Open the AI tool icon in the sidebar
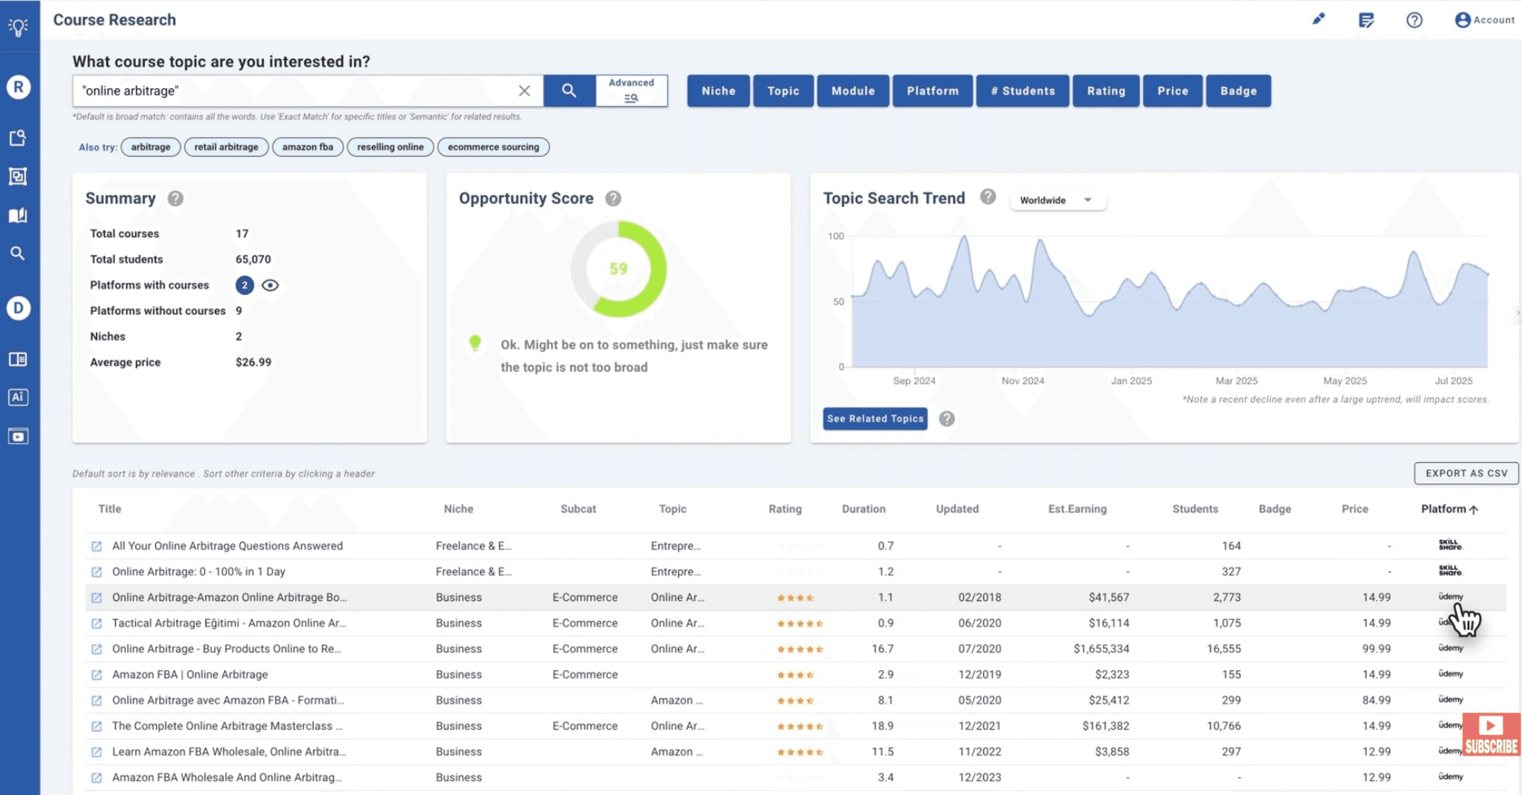The height and width of the screenshot is (795, 1522). 18,397
